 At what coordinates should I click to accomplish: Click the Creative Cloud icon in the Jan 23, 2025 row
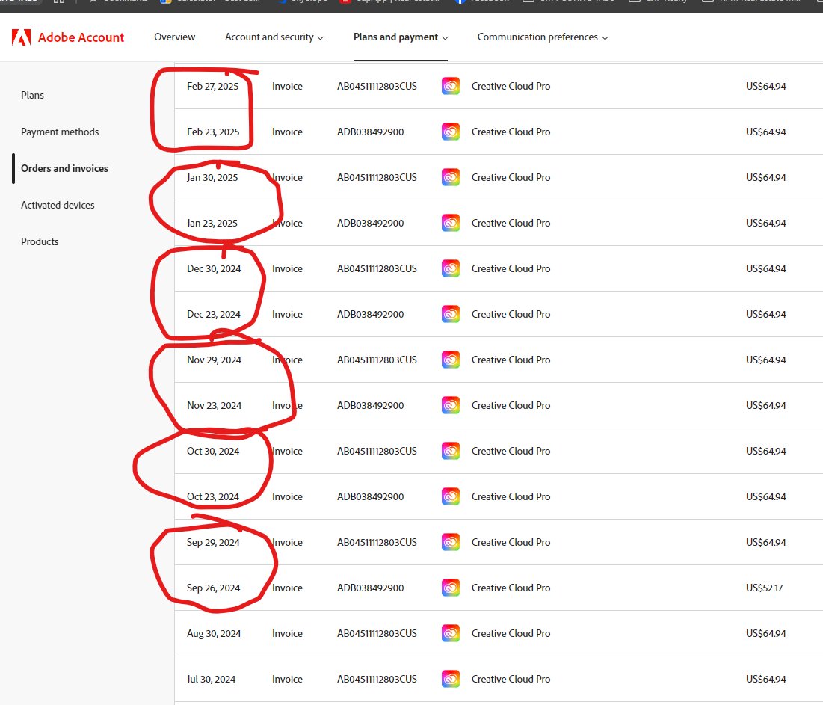(x=451, y=223)
